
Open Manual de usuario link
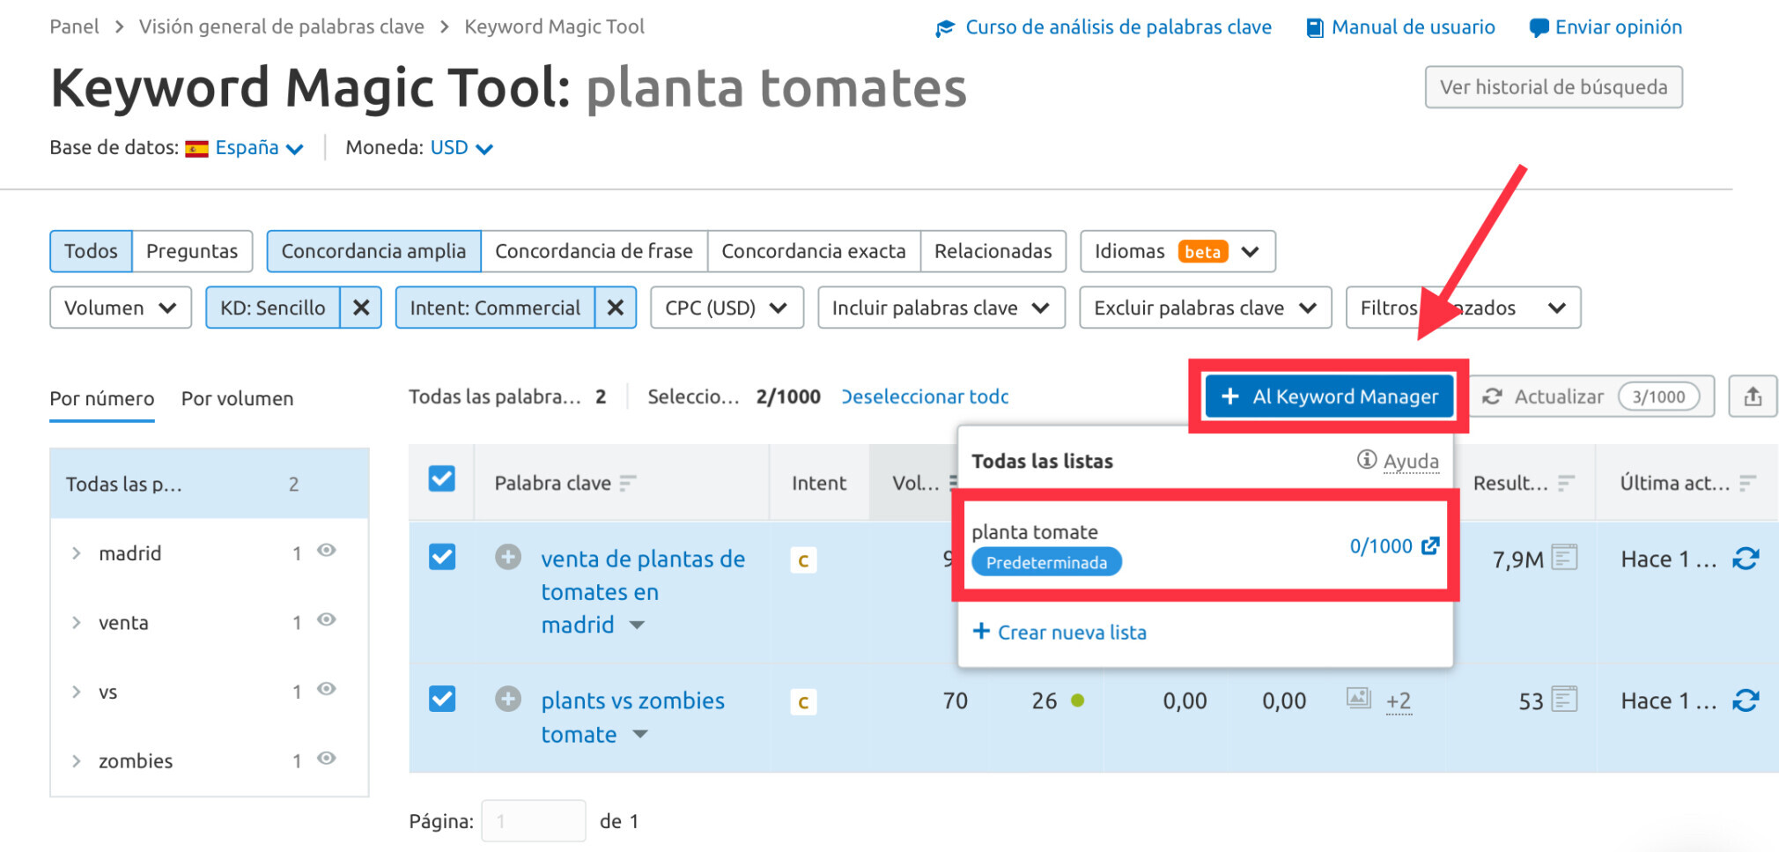[x=1401, y=27]
